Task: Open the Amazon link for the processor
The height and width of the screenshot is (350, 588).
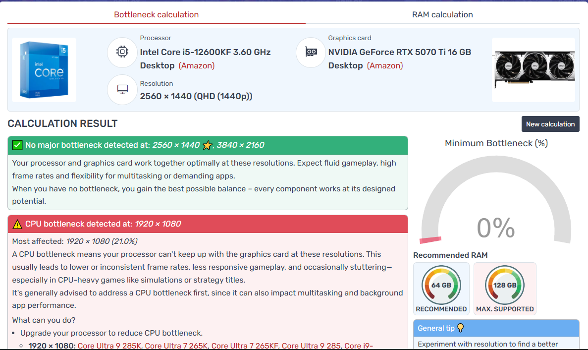Action: point(197,65)
